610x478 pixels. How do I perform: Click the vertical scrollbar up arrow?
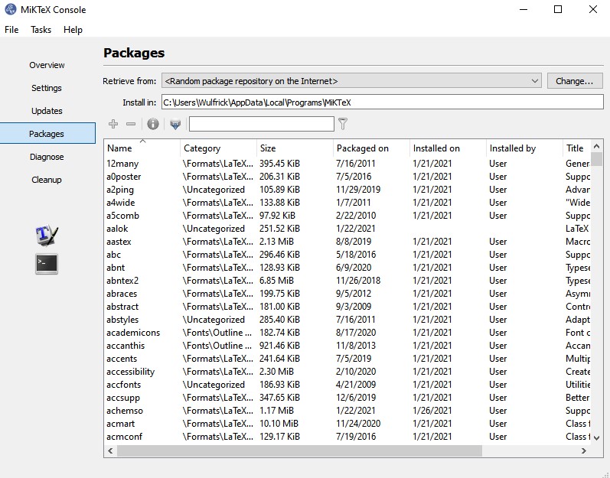pos(596,147)
